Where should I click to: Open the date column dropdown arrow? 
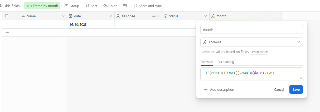111,16
